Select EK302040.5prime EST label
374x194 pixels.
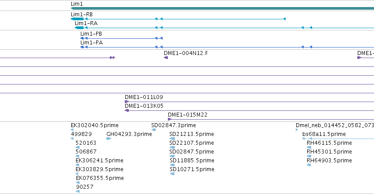[94, 125]
